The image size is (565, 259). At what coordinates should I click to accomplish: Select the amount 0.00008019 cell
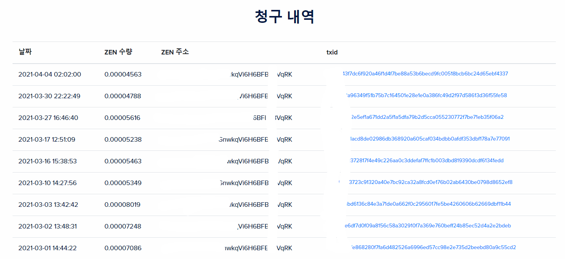[122, 205]
